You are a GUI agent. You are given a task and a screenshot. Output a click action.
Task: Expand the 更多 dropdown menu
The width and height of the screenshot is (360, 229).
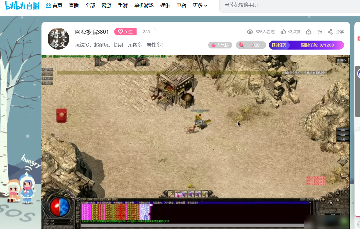200,5
